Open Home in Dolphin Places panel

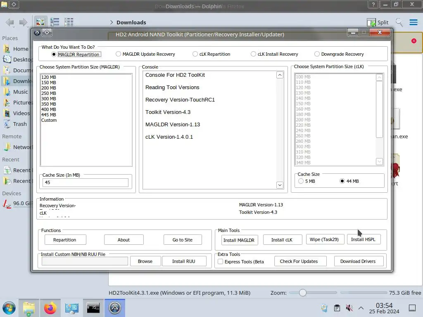[17, 49]
